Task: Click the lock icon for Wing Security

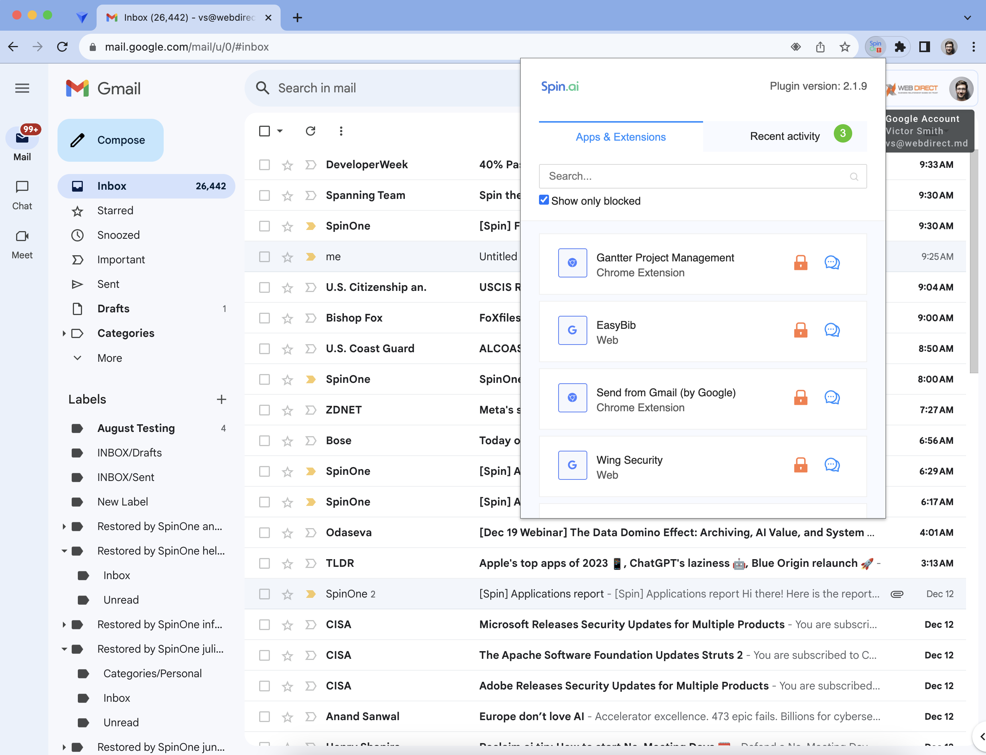Action: (x=800, y=464)
